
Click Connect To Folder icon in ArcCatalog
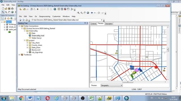(x=24, y=9)
